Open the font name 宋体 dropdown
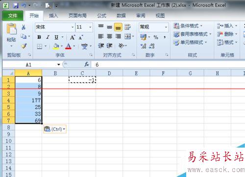The height and width of the screenshot is (177, 245). tap(73, 27)
